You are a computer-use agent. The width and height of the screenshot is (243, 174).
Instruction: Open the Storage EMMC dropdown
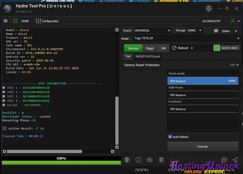[195, 31]
